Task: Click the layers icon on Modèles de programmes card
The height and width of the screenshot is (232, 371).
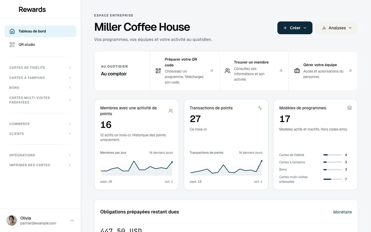Action: [x=350, y=108]
